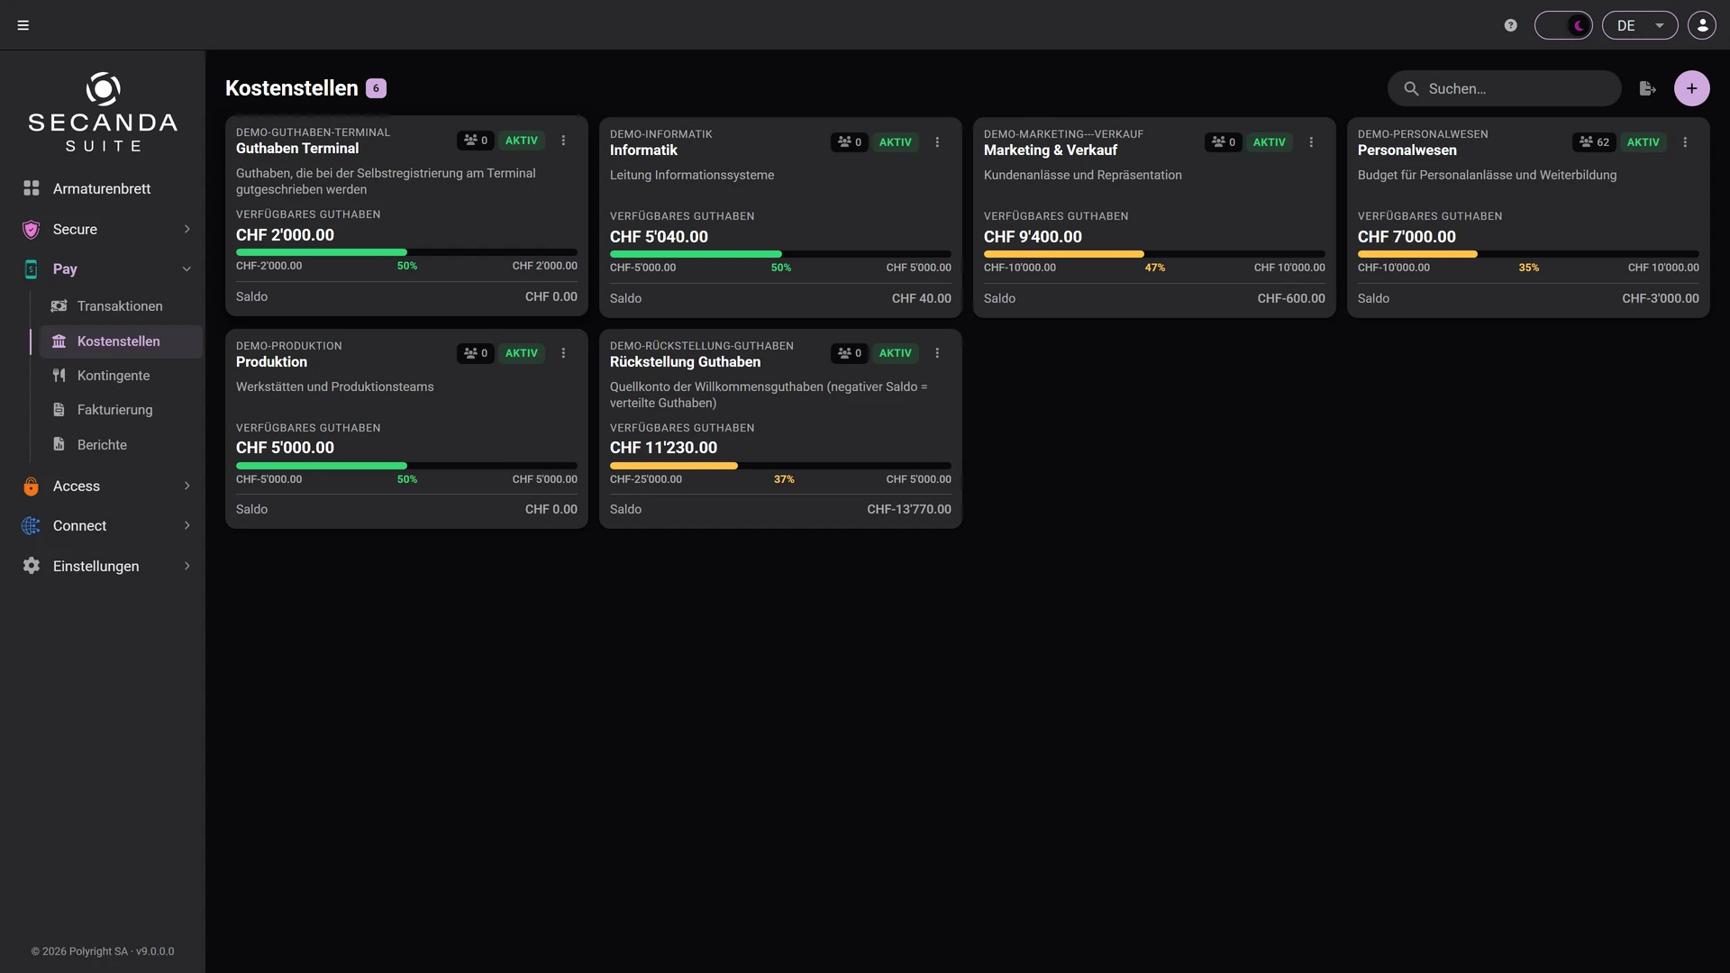Screen dimensions: 1730x973
Task: Open the DE language dropdown
Action: (1640, 25)
